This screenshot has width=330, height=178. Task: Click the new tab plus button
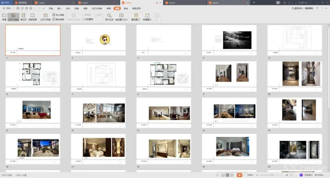[254, 2]
